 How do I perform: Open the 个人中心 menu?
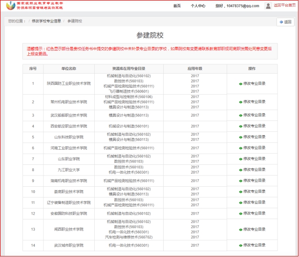click(x=197, y=6)
